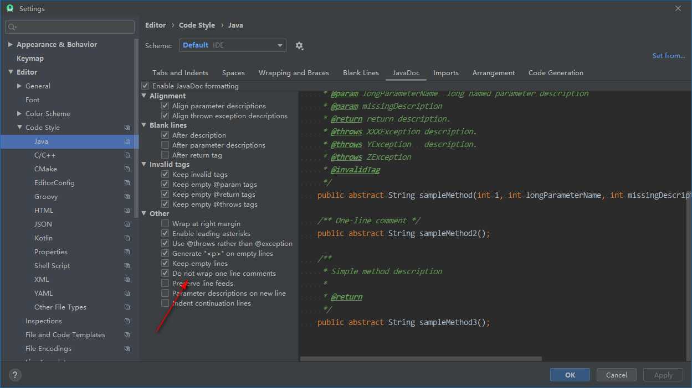
Task: Click the magnifier icon in the settings search box
Action: (12, 27)
